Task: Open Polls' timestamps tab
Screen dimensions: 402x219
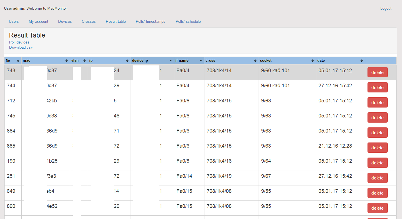Action: (151, 21)
